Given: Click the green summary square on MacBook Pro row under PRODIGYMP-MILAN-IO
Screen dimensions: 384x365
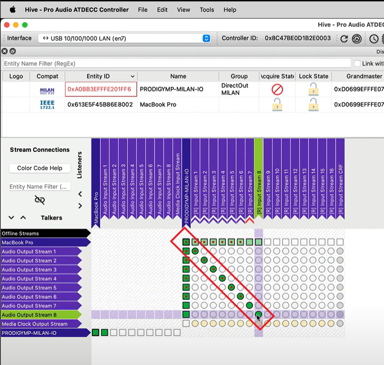Looking at the screenshot, I should pos(186,242).
